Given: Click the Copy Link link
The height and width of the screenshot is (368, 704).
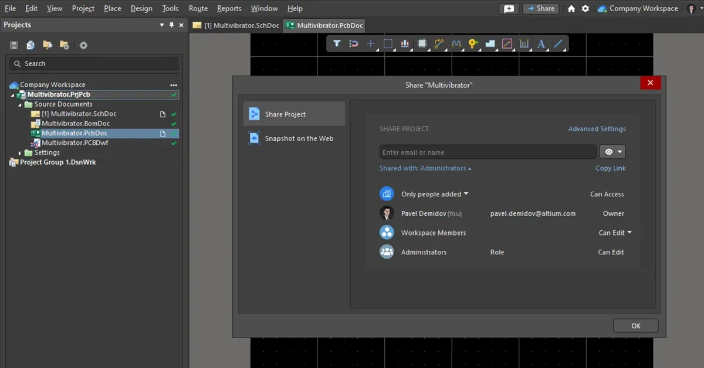Looking at the screenshot, I should [610, 168].
